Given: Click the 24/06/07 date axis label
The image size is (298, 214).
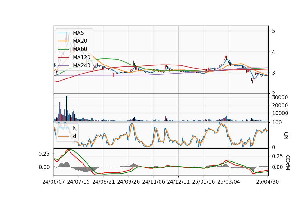Looking at the screenshot, I should [54, 182].
